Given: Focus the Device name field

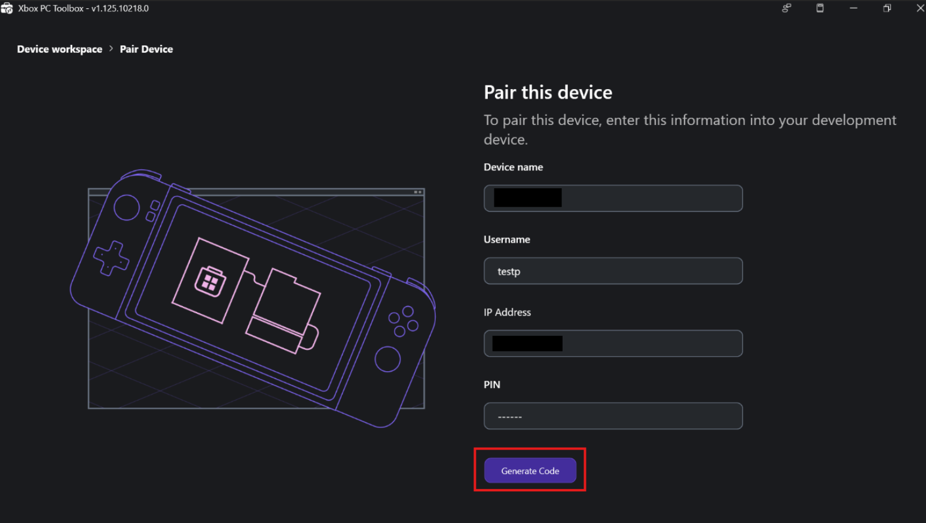Looking at the screenshot, I should [x=613, y=198].
